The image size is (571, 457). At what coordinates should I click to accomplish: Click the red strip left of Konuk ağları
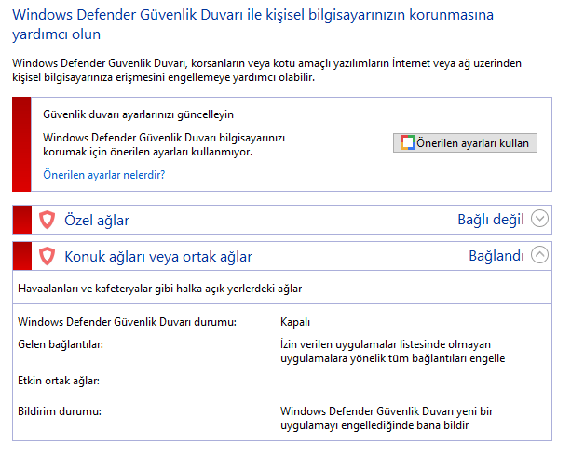coord(22,256)
